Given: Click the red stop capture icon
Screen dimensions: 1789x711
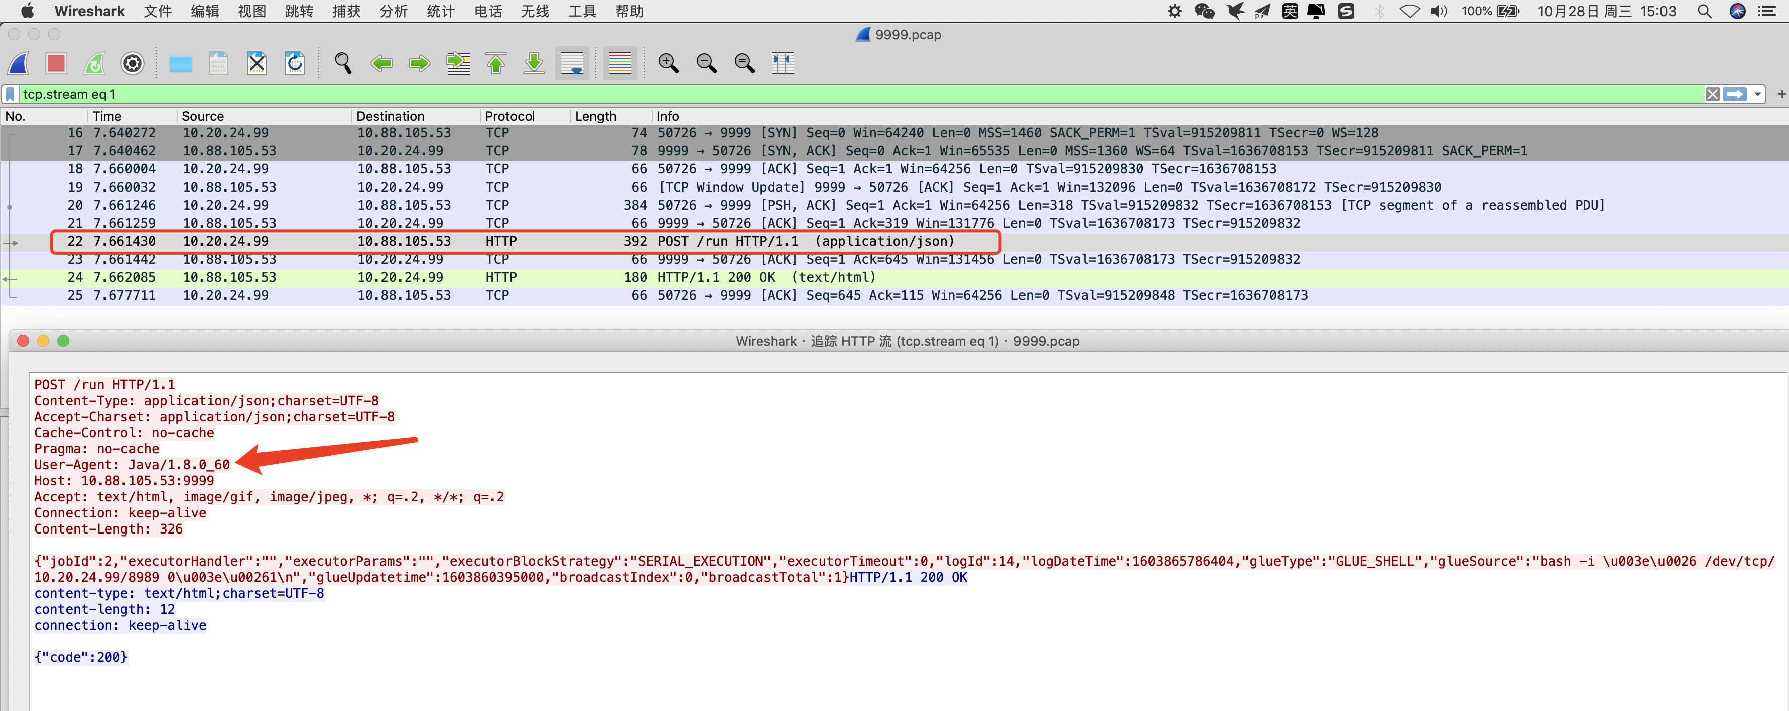Looking at the screenshot, I should pyautogui.click(x=56, y=64).
